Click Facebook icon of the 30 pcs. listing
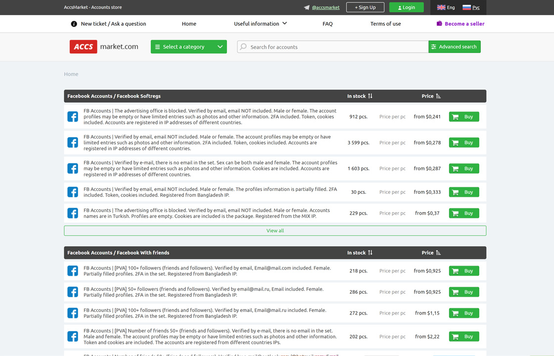Viewport: 554px width, 356px height. click(x=73, y=192)
